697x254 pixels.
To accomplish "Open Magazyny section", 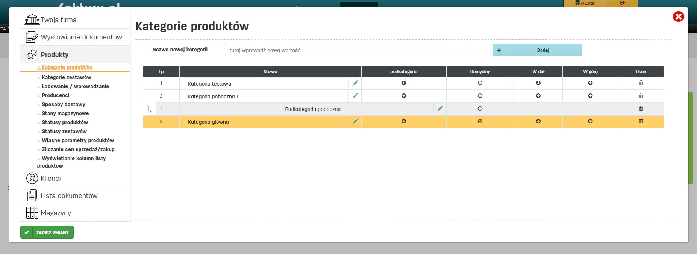I will point(75,213).
